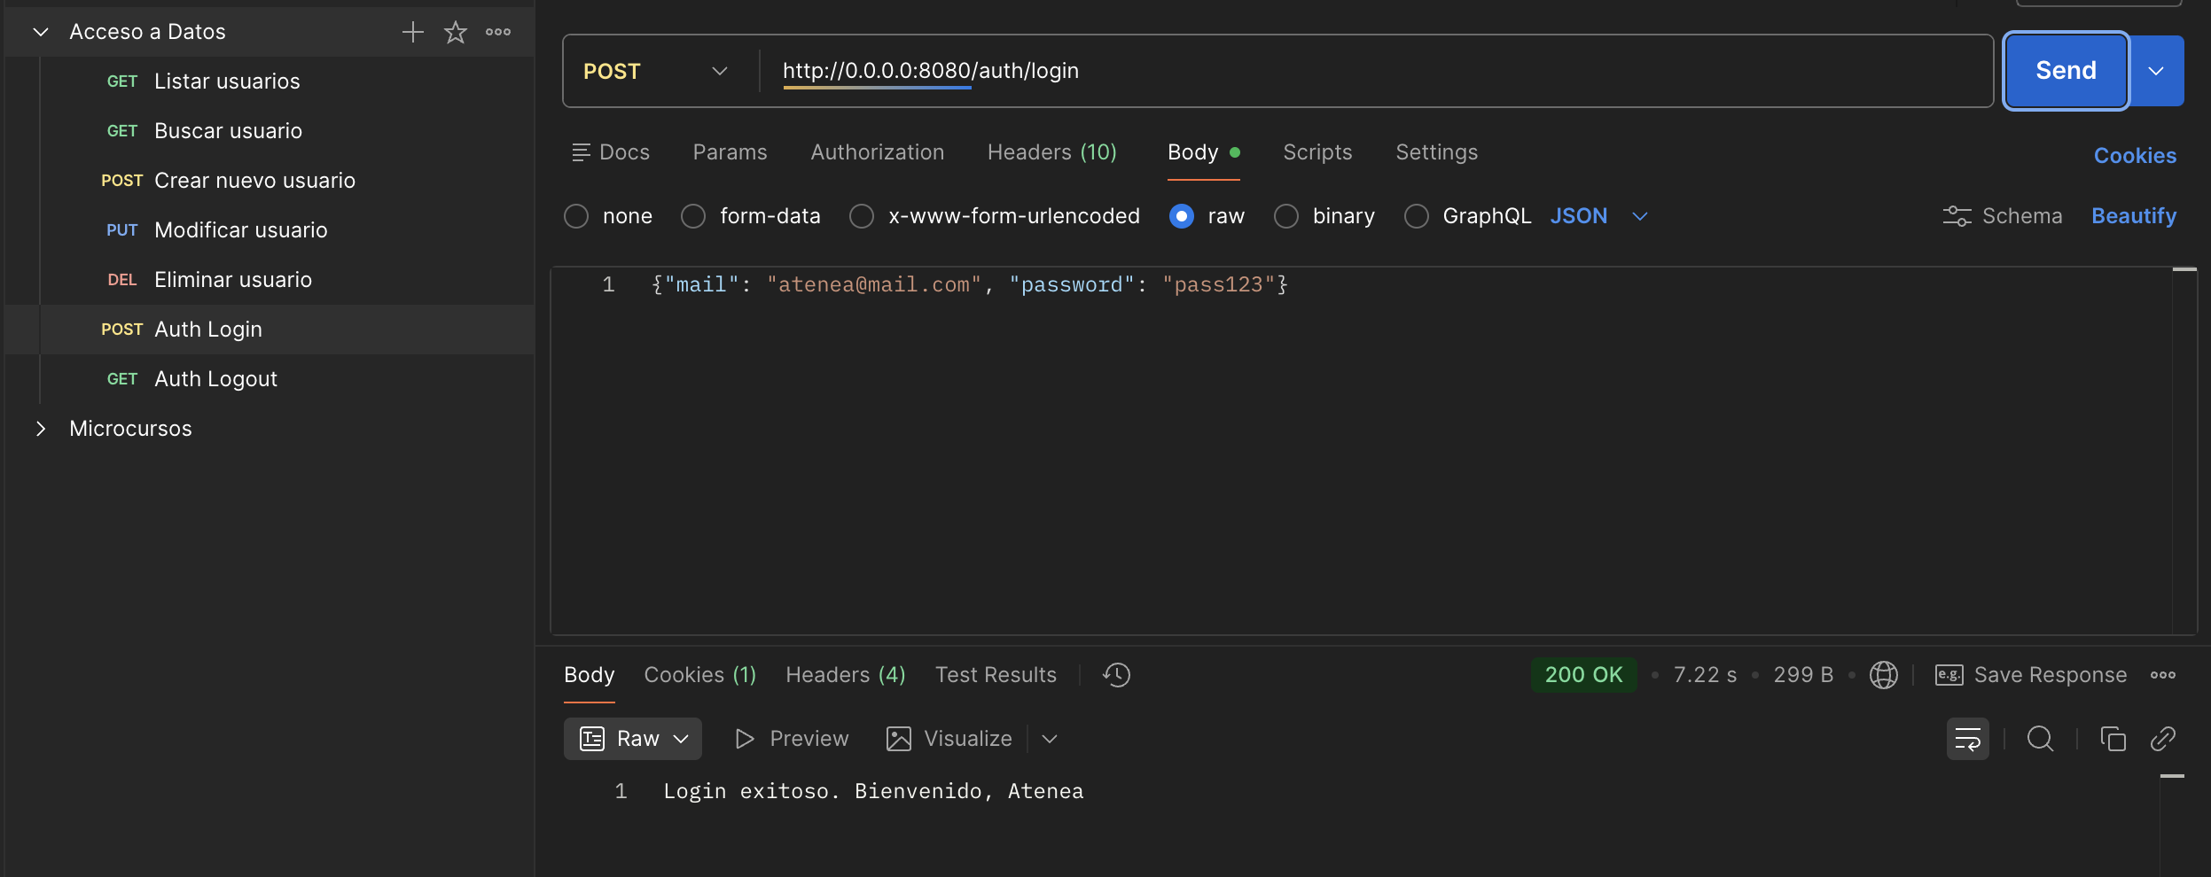
Task: Open the HTTP method POST dropdown
Action: point(656,71)
